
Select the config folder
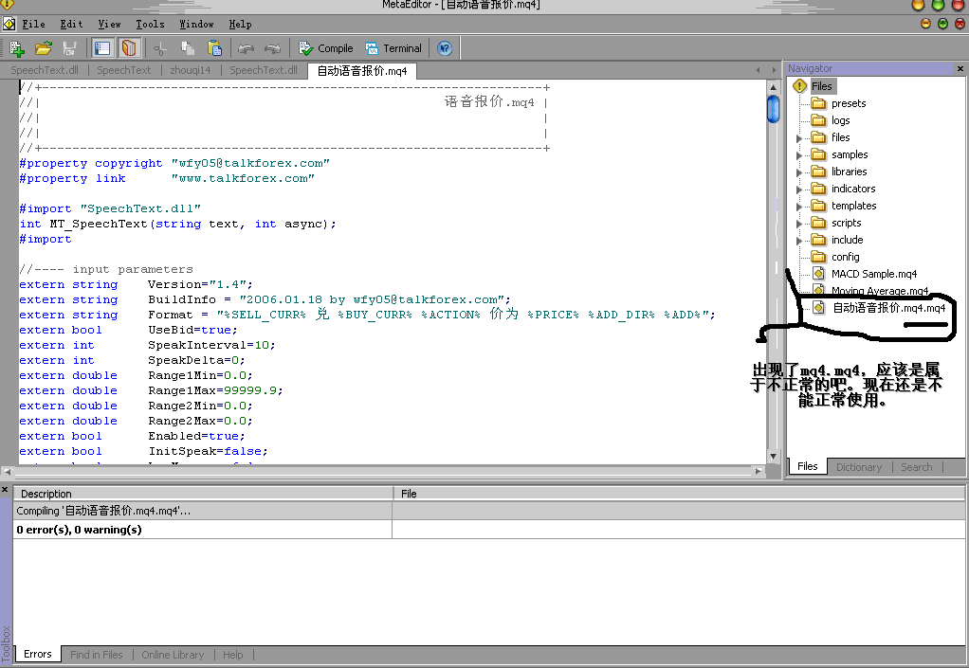[846, 257]
